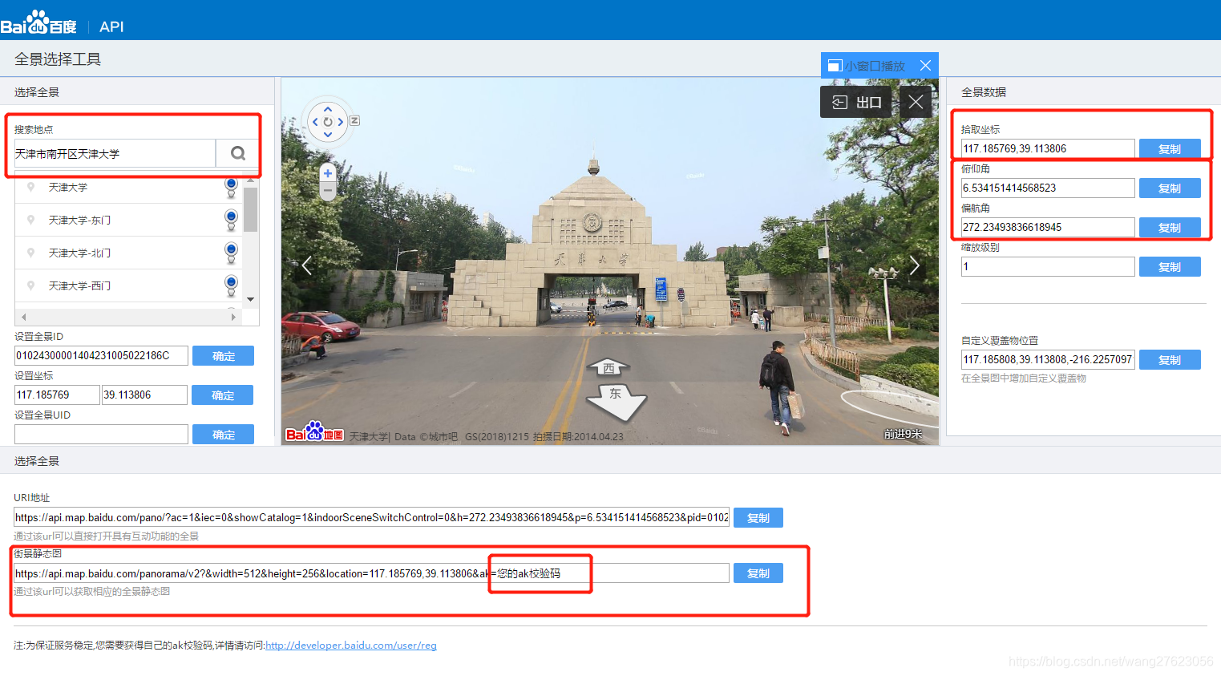Tilt panorama view up with compass arrow
Viewport: 1221px width, 676px height.
pyautogui.click(x=328, y=109)
